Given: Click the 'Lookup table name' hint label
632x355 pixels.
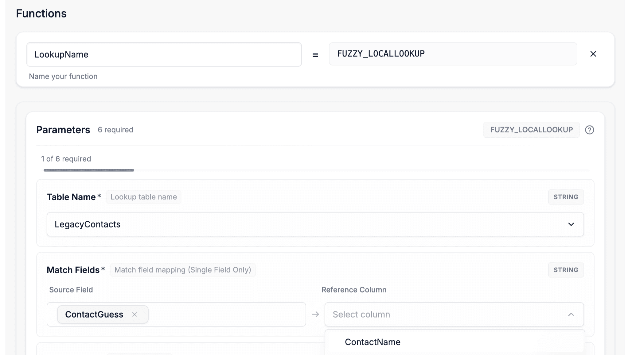Looking at the screenshot, I should (144, 197).
